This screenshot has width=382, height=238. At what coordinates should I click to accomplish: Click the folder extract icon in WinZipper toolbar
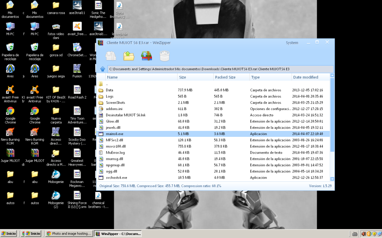pyautogui.click(x=129, y=56)
